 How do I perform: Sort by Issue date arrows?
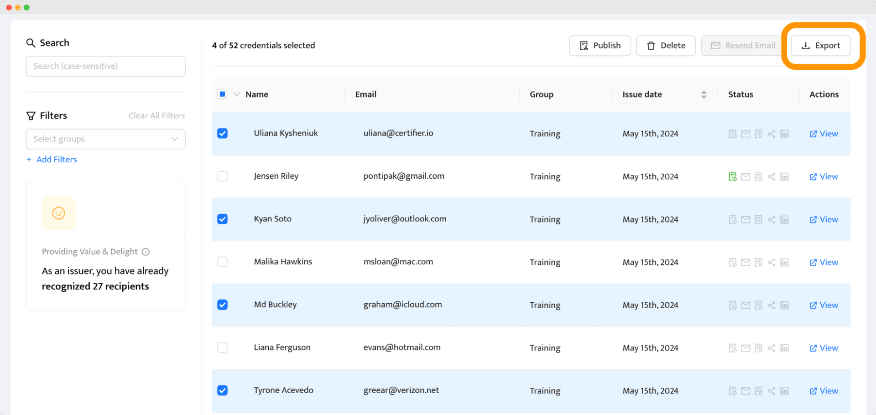pyautogui.click(x=704, y=94)
